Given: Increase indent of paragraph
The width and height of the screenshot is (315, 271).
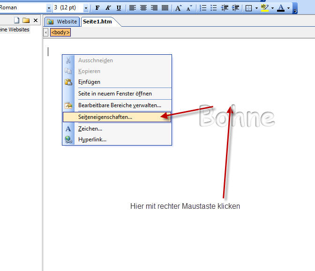Looking at the screenshot, I should coord(235,8).
